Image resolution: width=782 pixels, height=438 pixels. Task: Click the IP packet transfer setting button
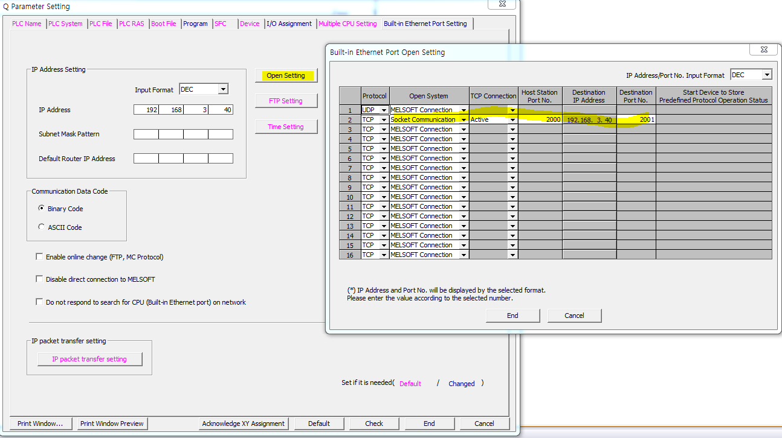pos(89,359)
